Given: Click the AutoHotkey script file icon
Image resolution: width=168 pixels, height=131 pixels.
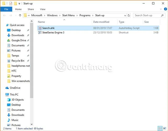Looking at the screenshot, I should coord(40,28).
